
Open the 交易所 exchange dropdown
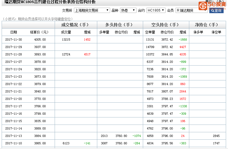click(92, 10)
